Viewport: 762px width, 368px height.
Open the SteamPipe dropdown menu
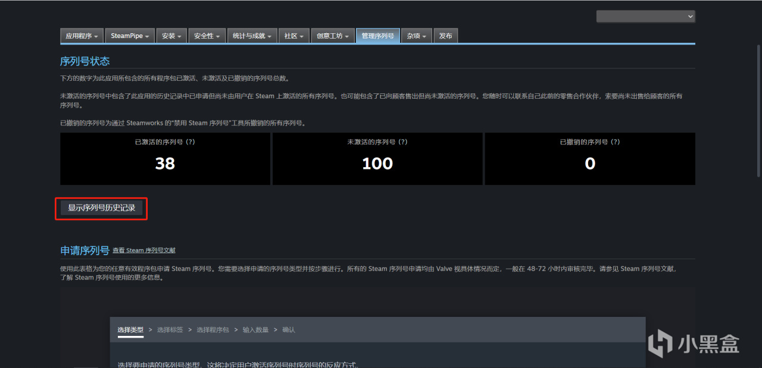coord(129,36)
